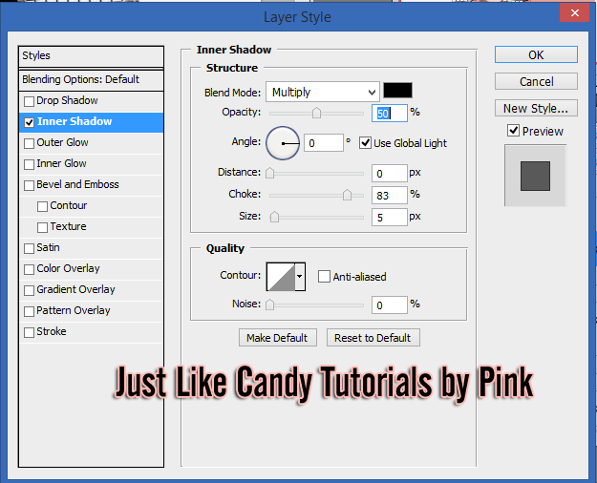Click the Size value field
Screen dimensions: 597x483
click(x=390, y=218)
